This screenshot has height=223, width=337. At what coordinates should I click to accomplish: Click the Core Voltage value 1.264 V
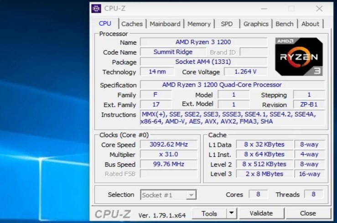[x=246, y=72]
